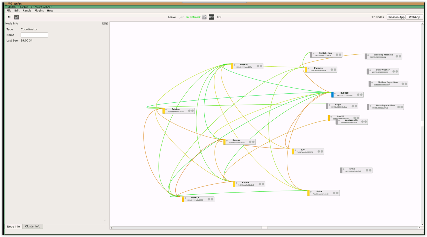427x237 pixels.
Task: Expand right circle on 0x0000 node
Action: (361, 95)
